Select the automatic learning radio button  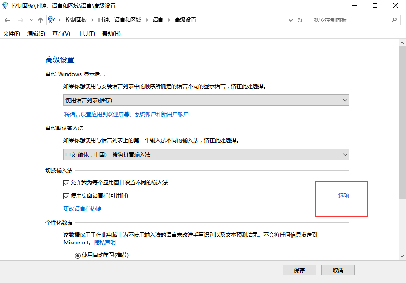77,255
